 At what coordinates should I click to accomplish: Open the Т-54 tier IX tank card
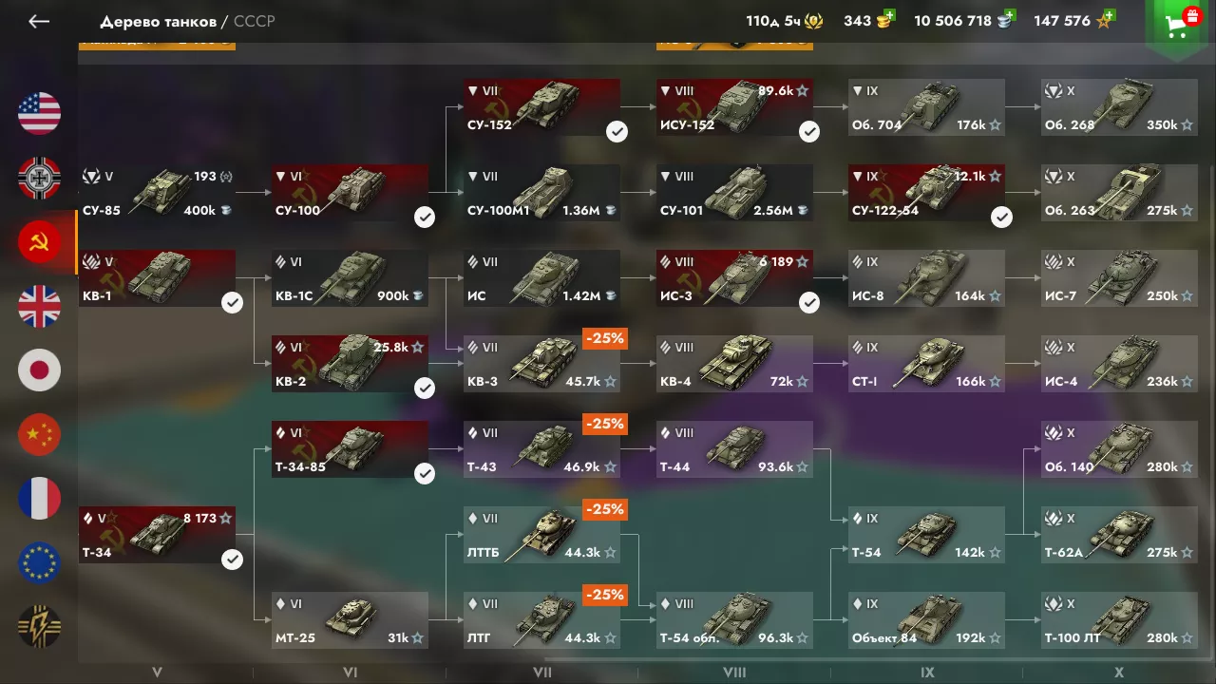tap(926, 535)
